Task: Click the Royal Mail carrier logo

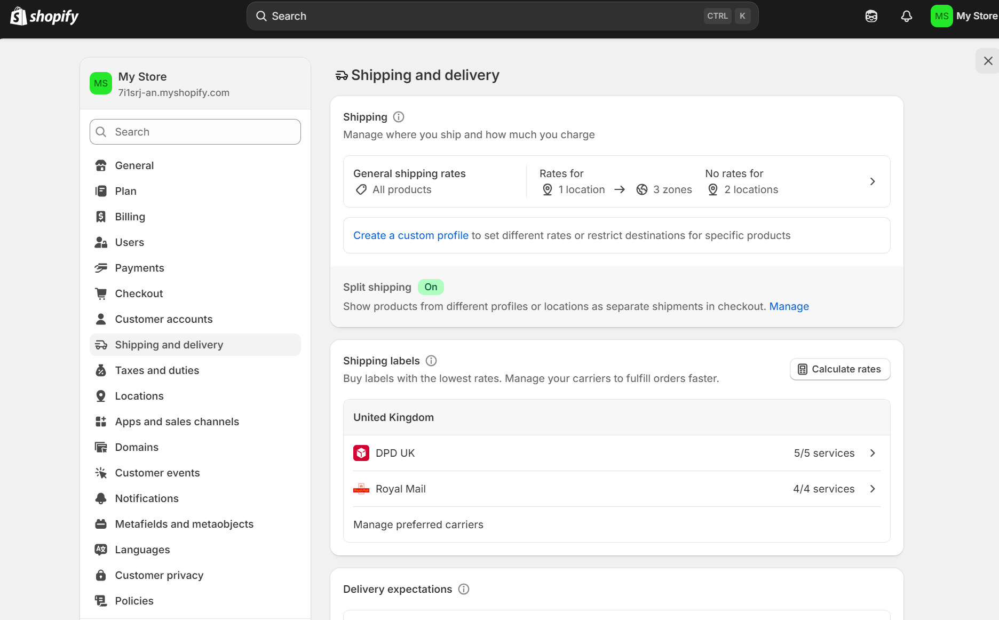Action: coord(361,489)
